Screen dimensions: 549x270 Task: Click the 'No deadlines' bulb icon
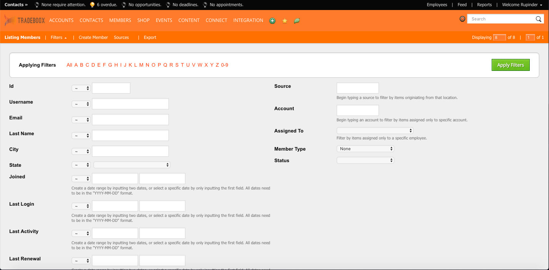pos(168,5)
